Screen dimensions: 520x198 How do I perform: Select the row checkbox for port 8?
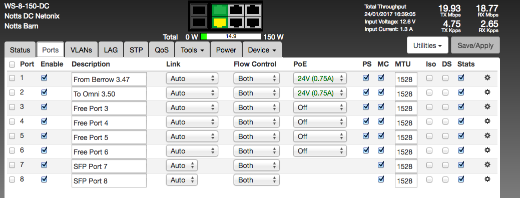pos(12,180)
